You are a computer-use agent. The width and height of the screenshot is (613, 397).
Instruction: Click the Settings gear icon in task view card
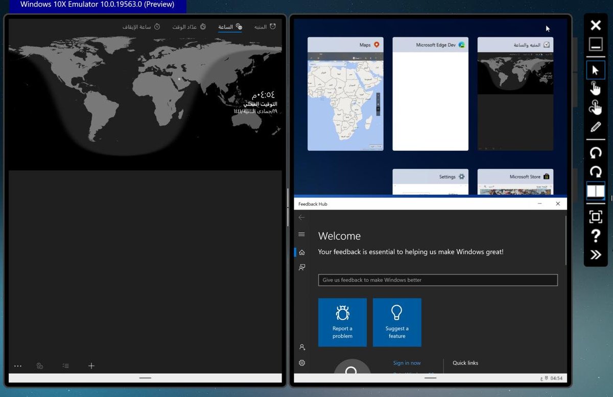461,177
